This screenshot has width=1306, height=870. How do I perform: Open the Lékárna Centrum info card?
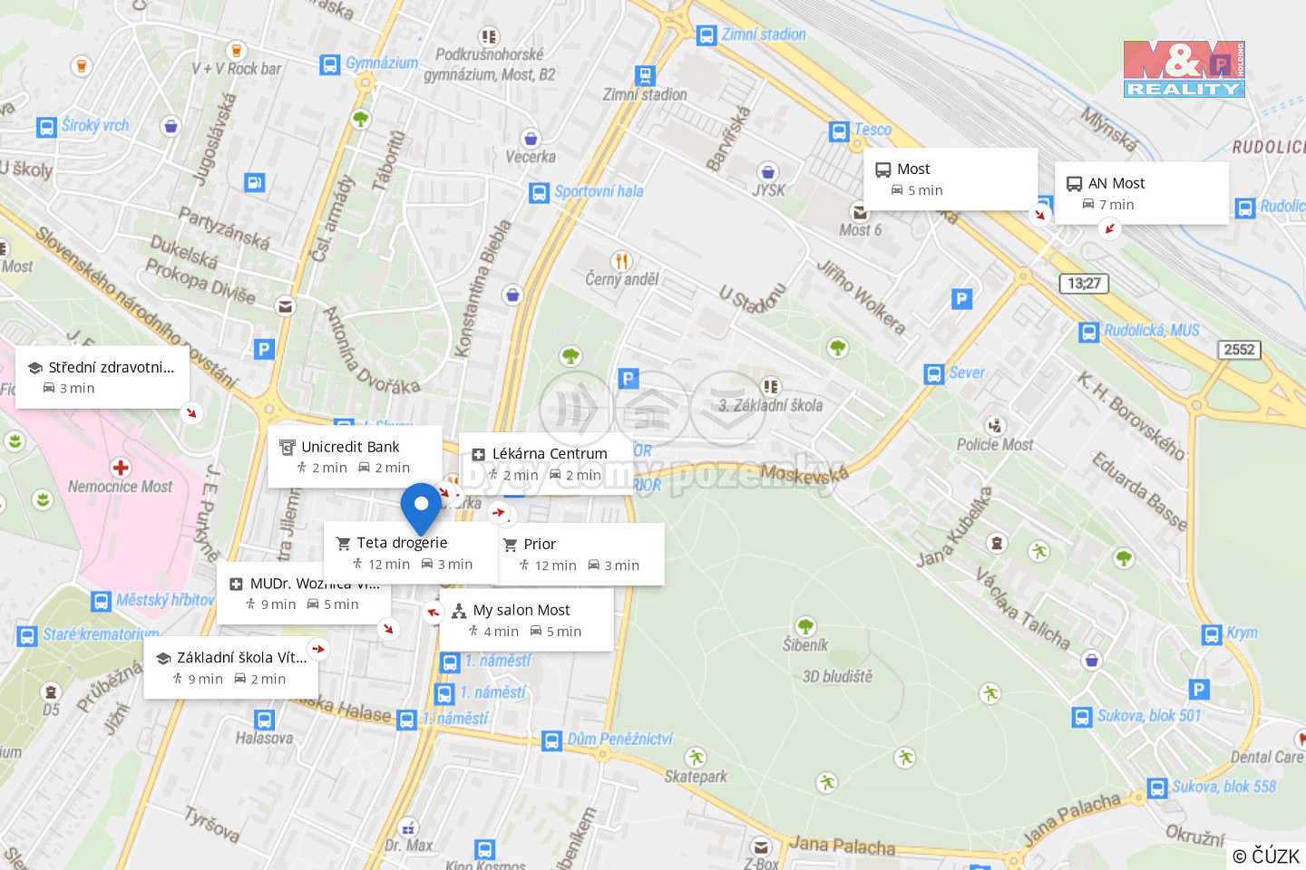click(x=546, y=464)
